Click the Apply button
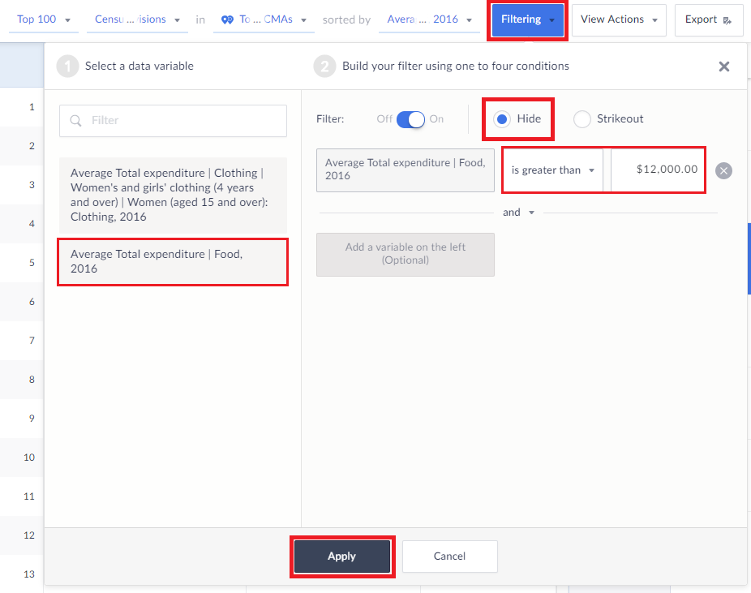The width and height of the screenshot is (751, 593). [x=341, y=556]
